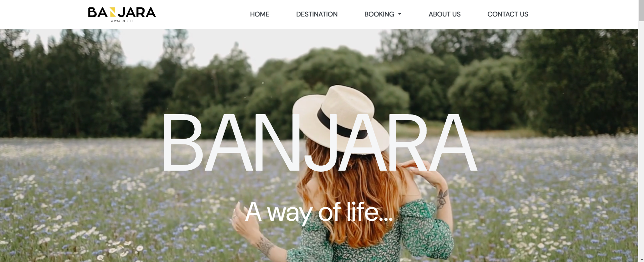Viewport: 644px width, 262px height.
Task: Go to the HOME page
Action: 259,14
